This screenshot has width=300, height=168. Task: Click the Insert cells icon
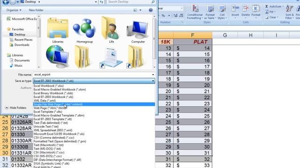(x=235, y=8)
